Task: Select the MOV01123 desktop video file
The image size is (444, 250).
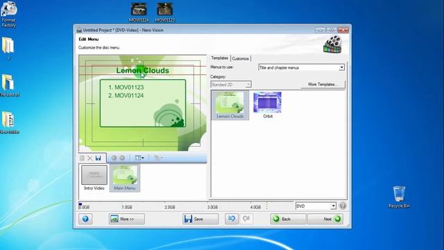Action: coord(165,12)
